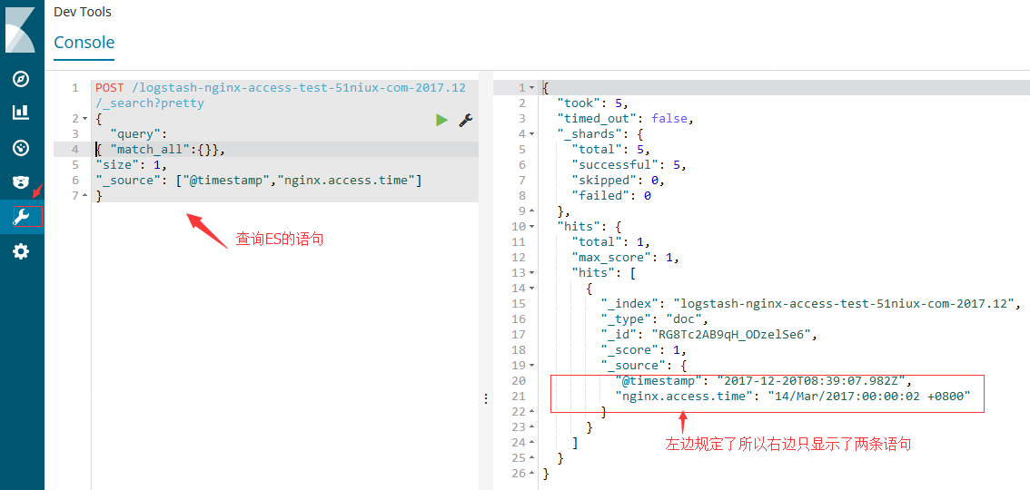The width and height of the screenshot is (1030, 490).
Task: Click the Kibana logo
Action: (21, 29)
